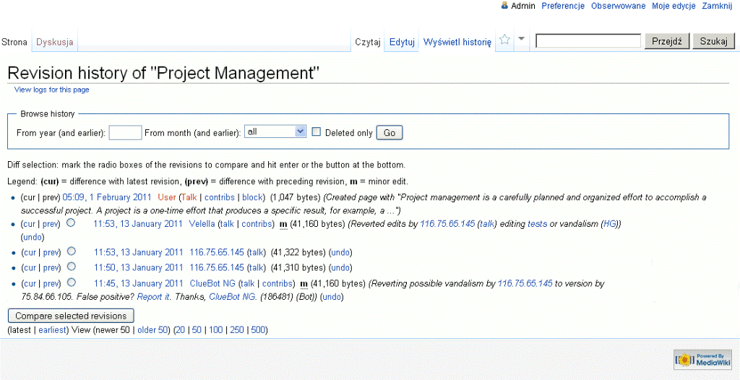Switch to the Dyskusja tab
Image resolution: width=740 pixels, height=380 pixels.
55,42
